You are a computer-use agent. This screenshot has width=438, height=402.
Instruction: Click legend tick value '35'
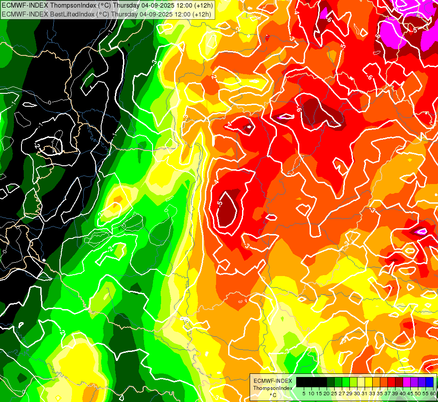pos(380,394)
